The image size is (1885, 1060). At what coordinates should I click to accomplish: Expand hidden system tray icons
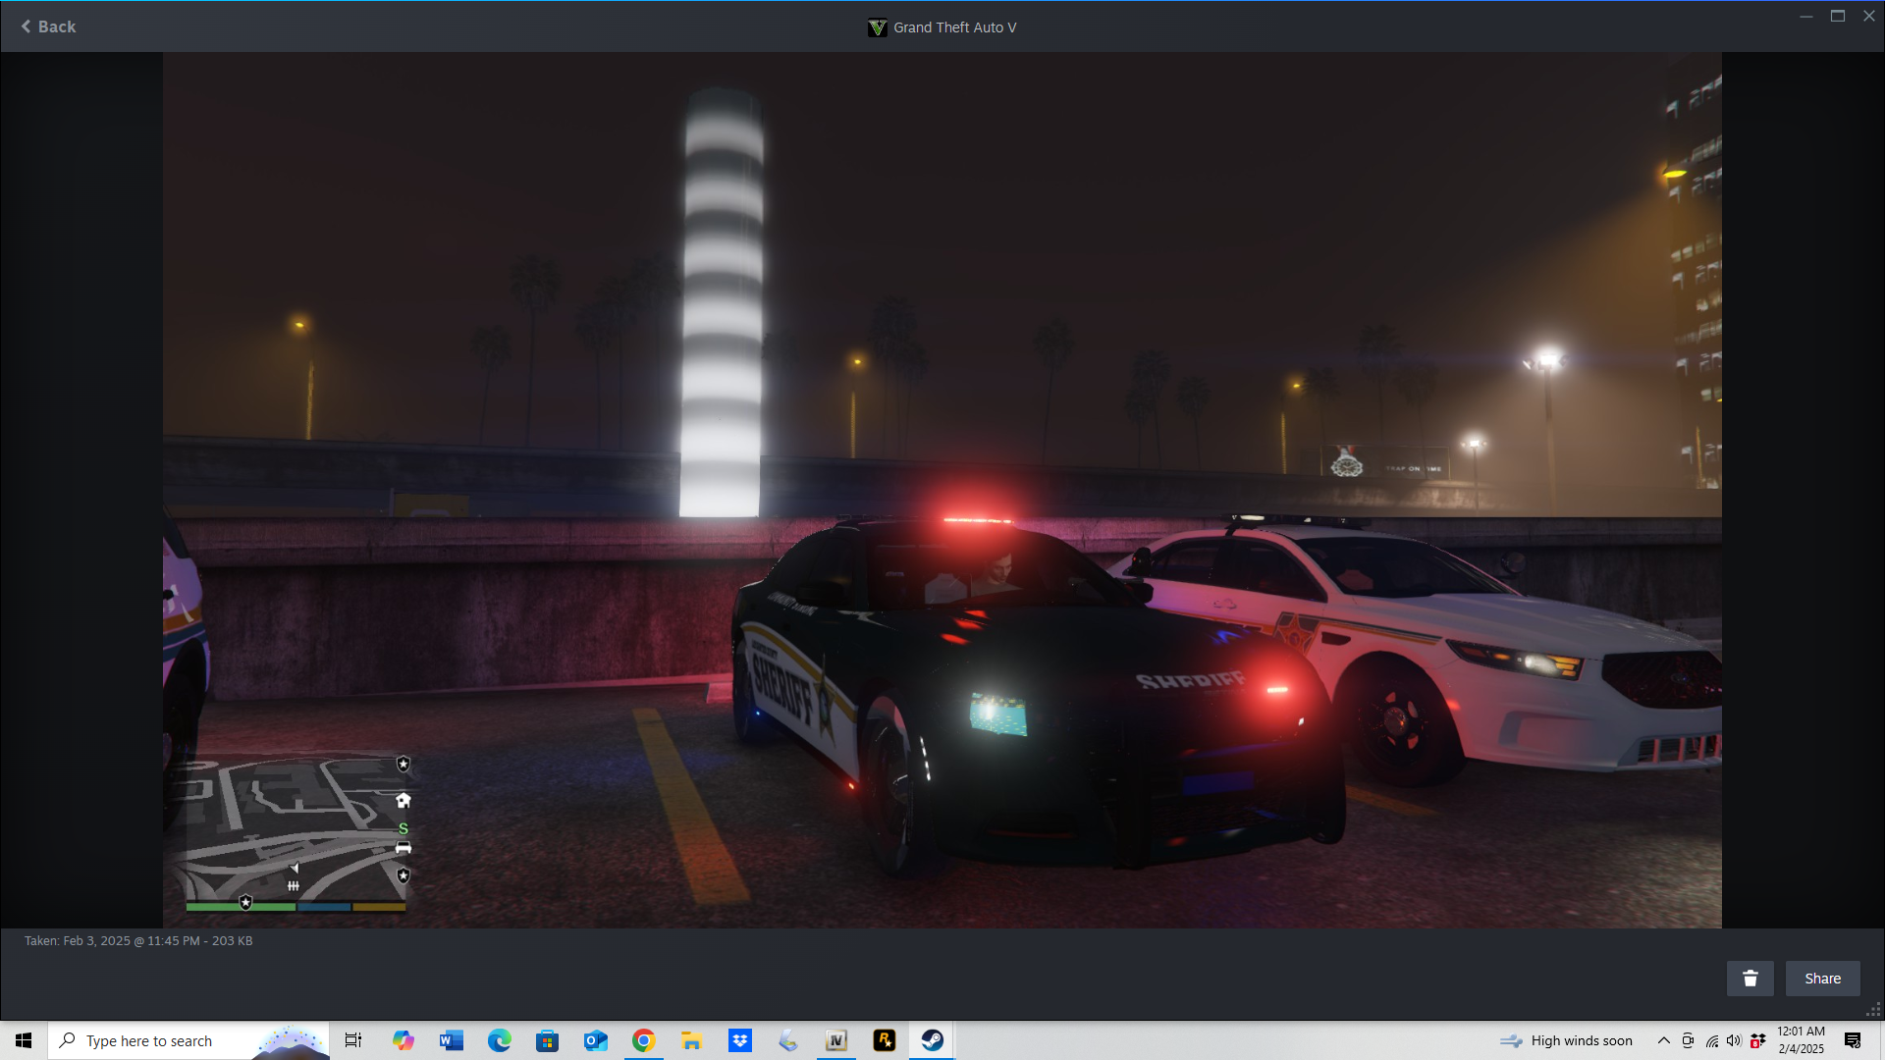(x=1663, y=1040)
